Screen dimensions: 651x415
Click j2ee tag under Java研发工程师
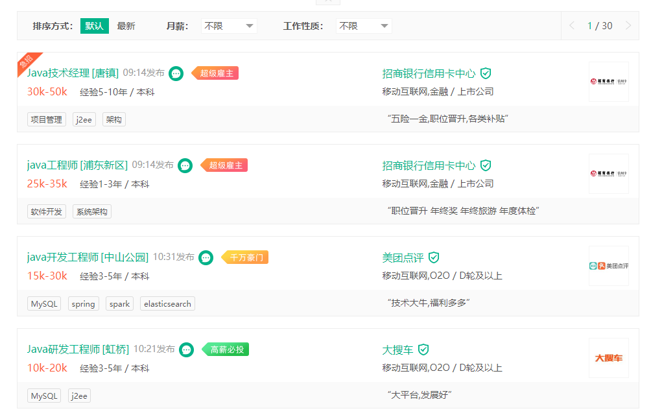[79, 396]
